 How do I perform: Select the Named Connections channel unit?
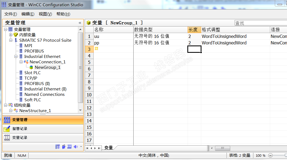click(x=45, y=94)
